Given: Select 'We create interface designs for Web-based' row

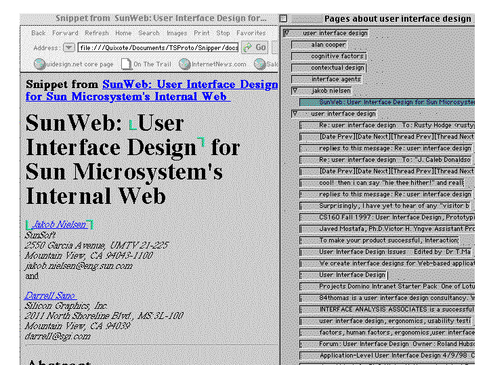Looking at the screenshot, I should pos(387,263).
